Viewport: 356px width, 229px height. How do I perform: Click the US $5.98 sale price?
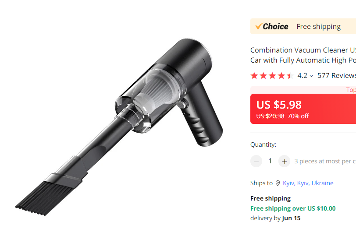tap(279, 105)
